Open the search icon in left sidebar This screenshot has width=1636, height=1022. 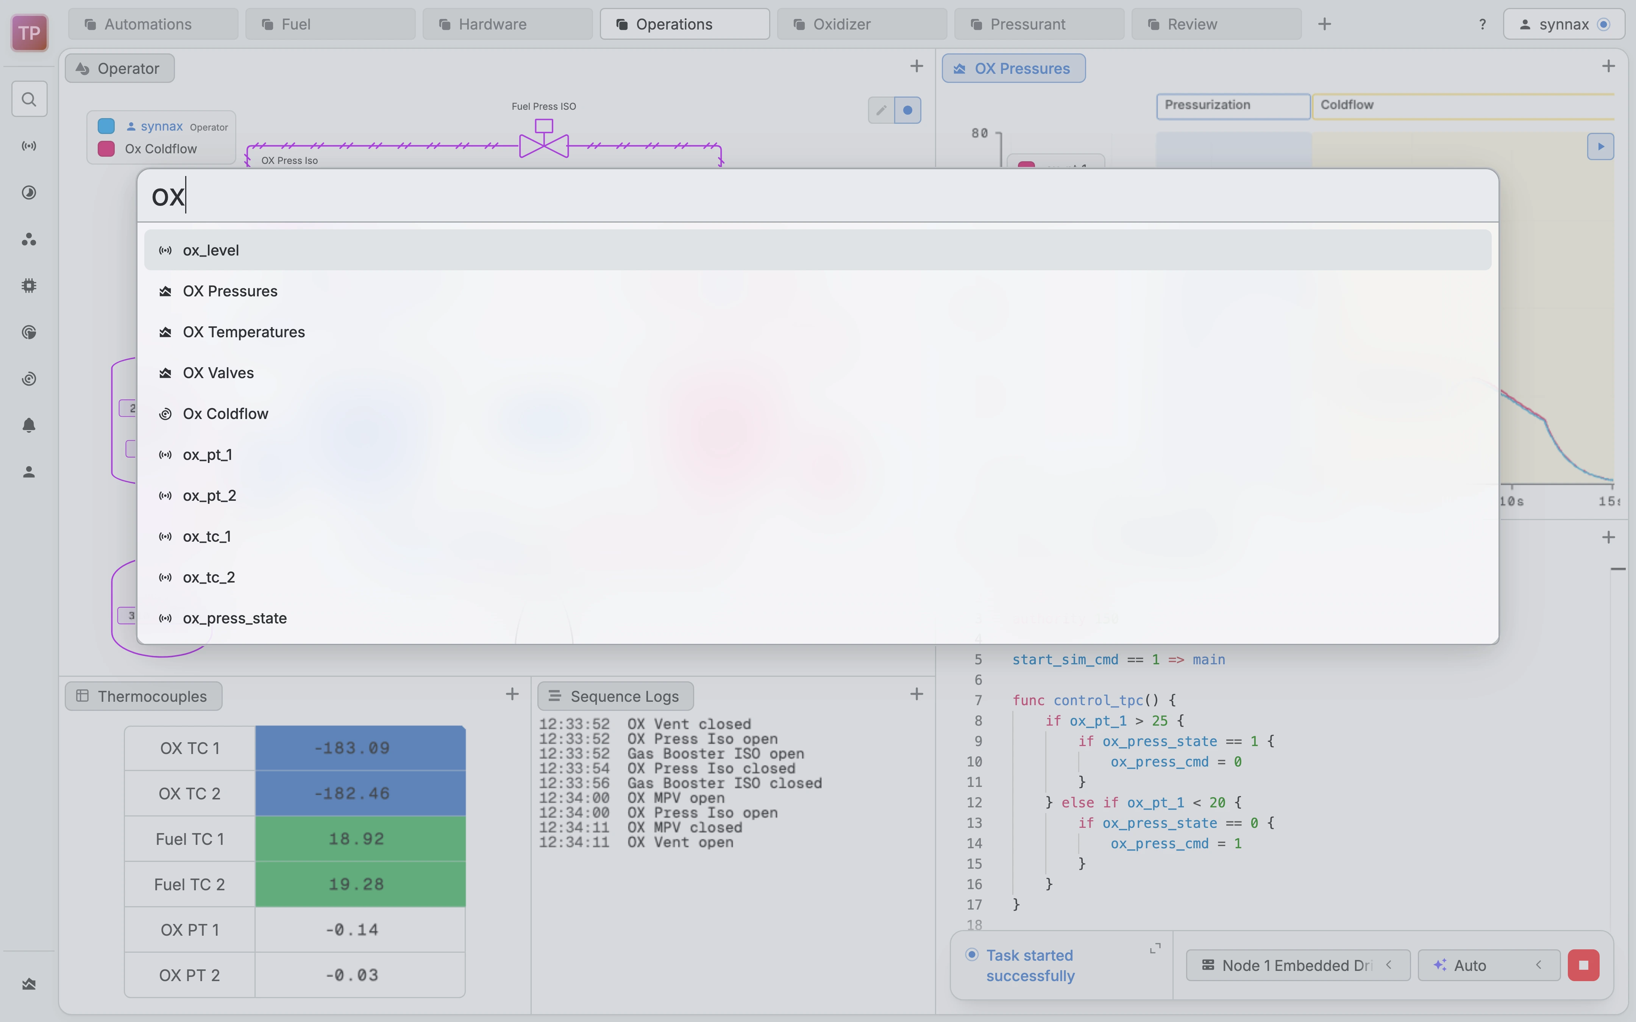pyautogui.click(x=29, y=99)
